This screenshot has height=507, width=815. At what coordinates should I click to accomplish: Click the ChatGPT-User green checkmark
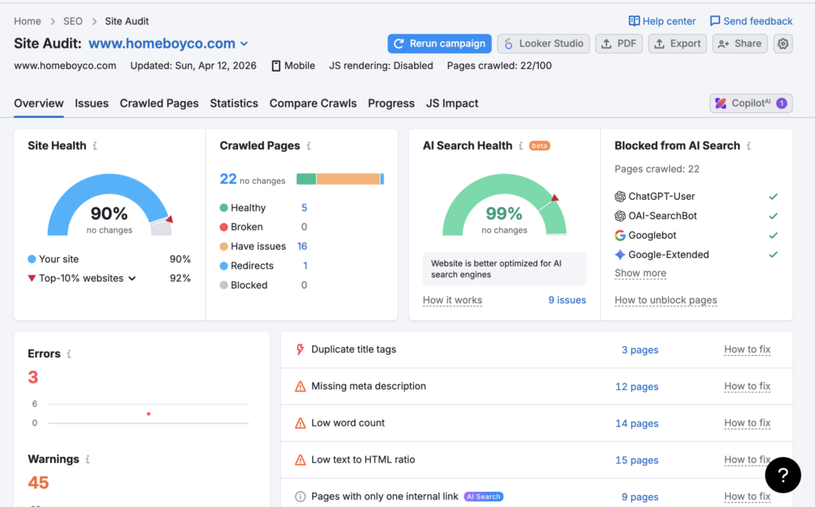click(x=773, y=197)
